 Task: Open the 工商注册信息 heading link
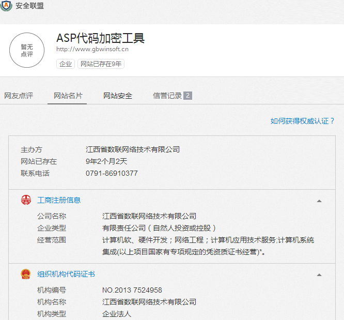coord(59,200)
